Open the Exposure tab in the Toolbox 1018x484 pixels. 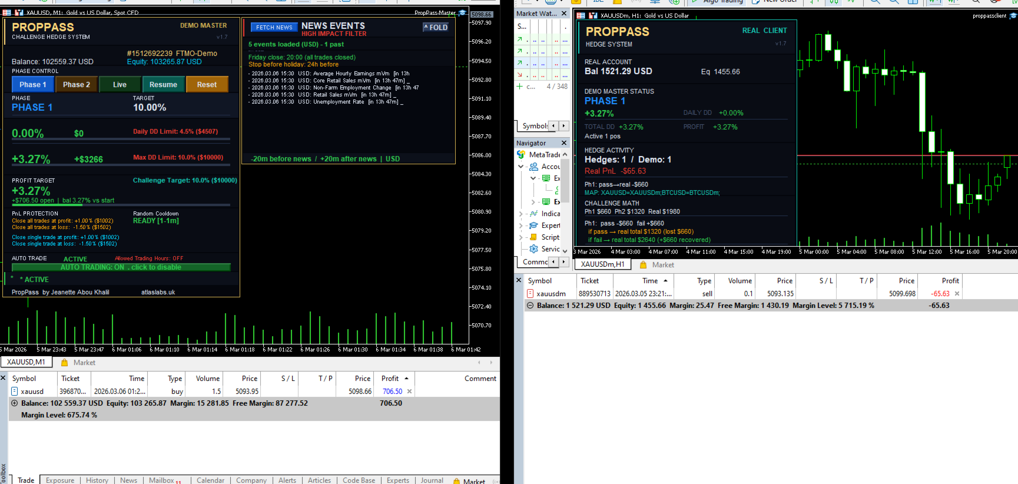pos(60,480)
